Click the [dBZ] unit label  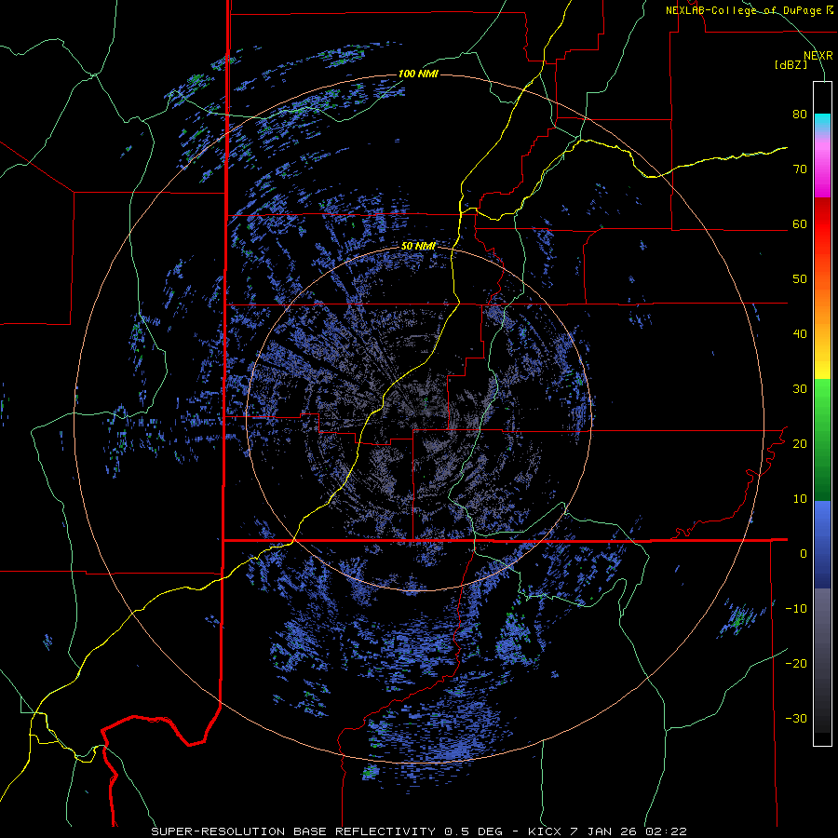coord(791,65)
